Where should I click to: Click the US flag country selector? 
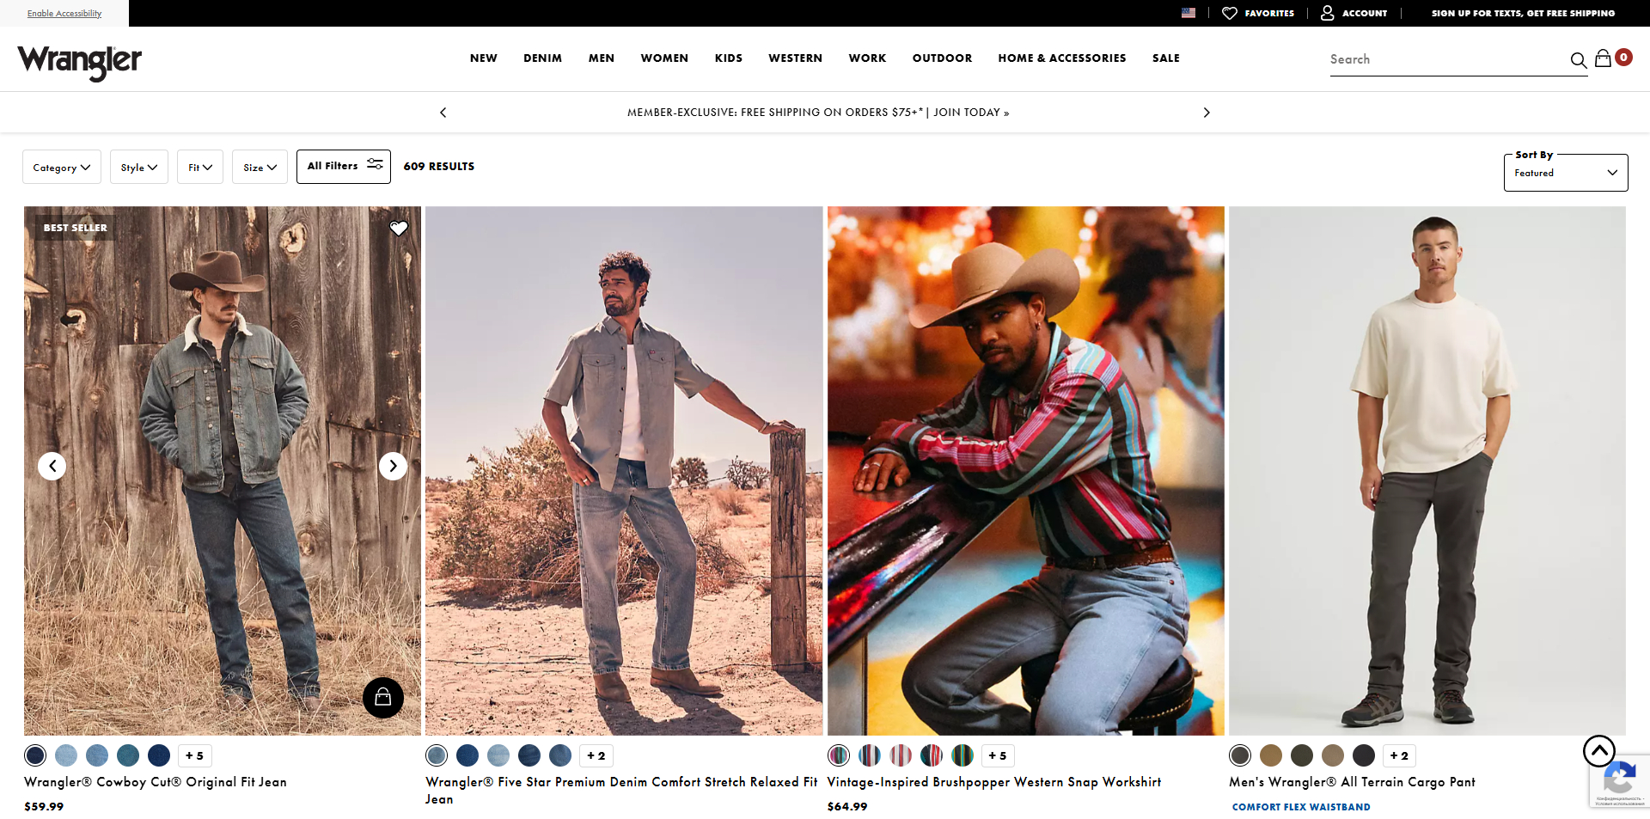(1189, 13)
